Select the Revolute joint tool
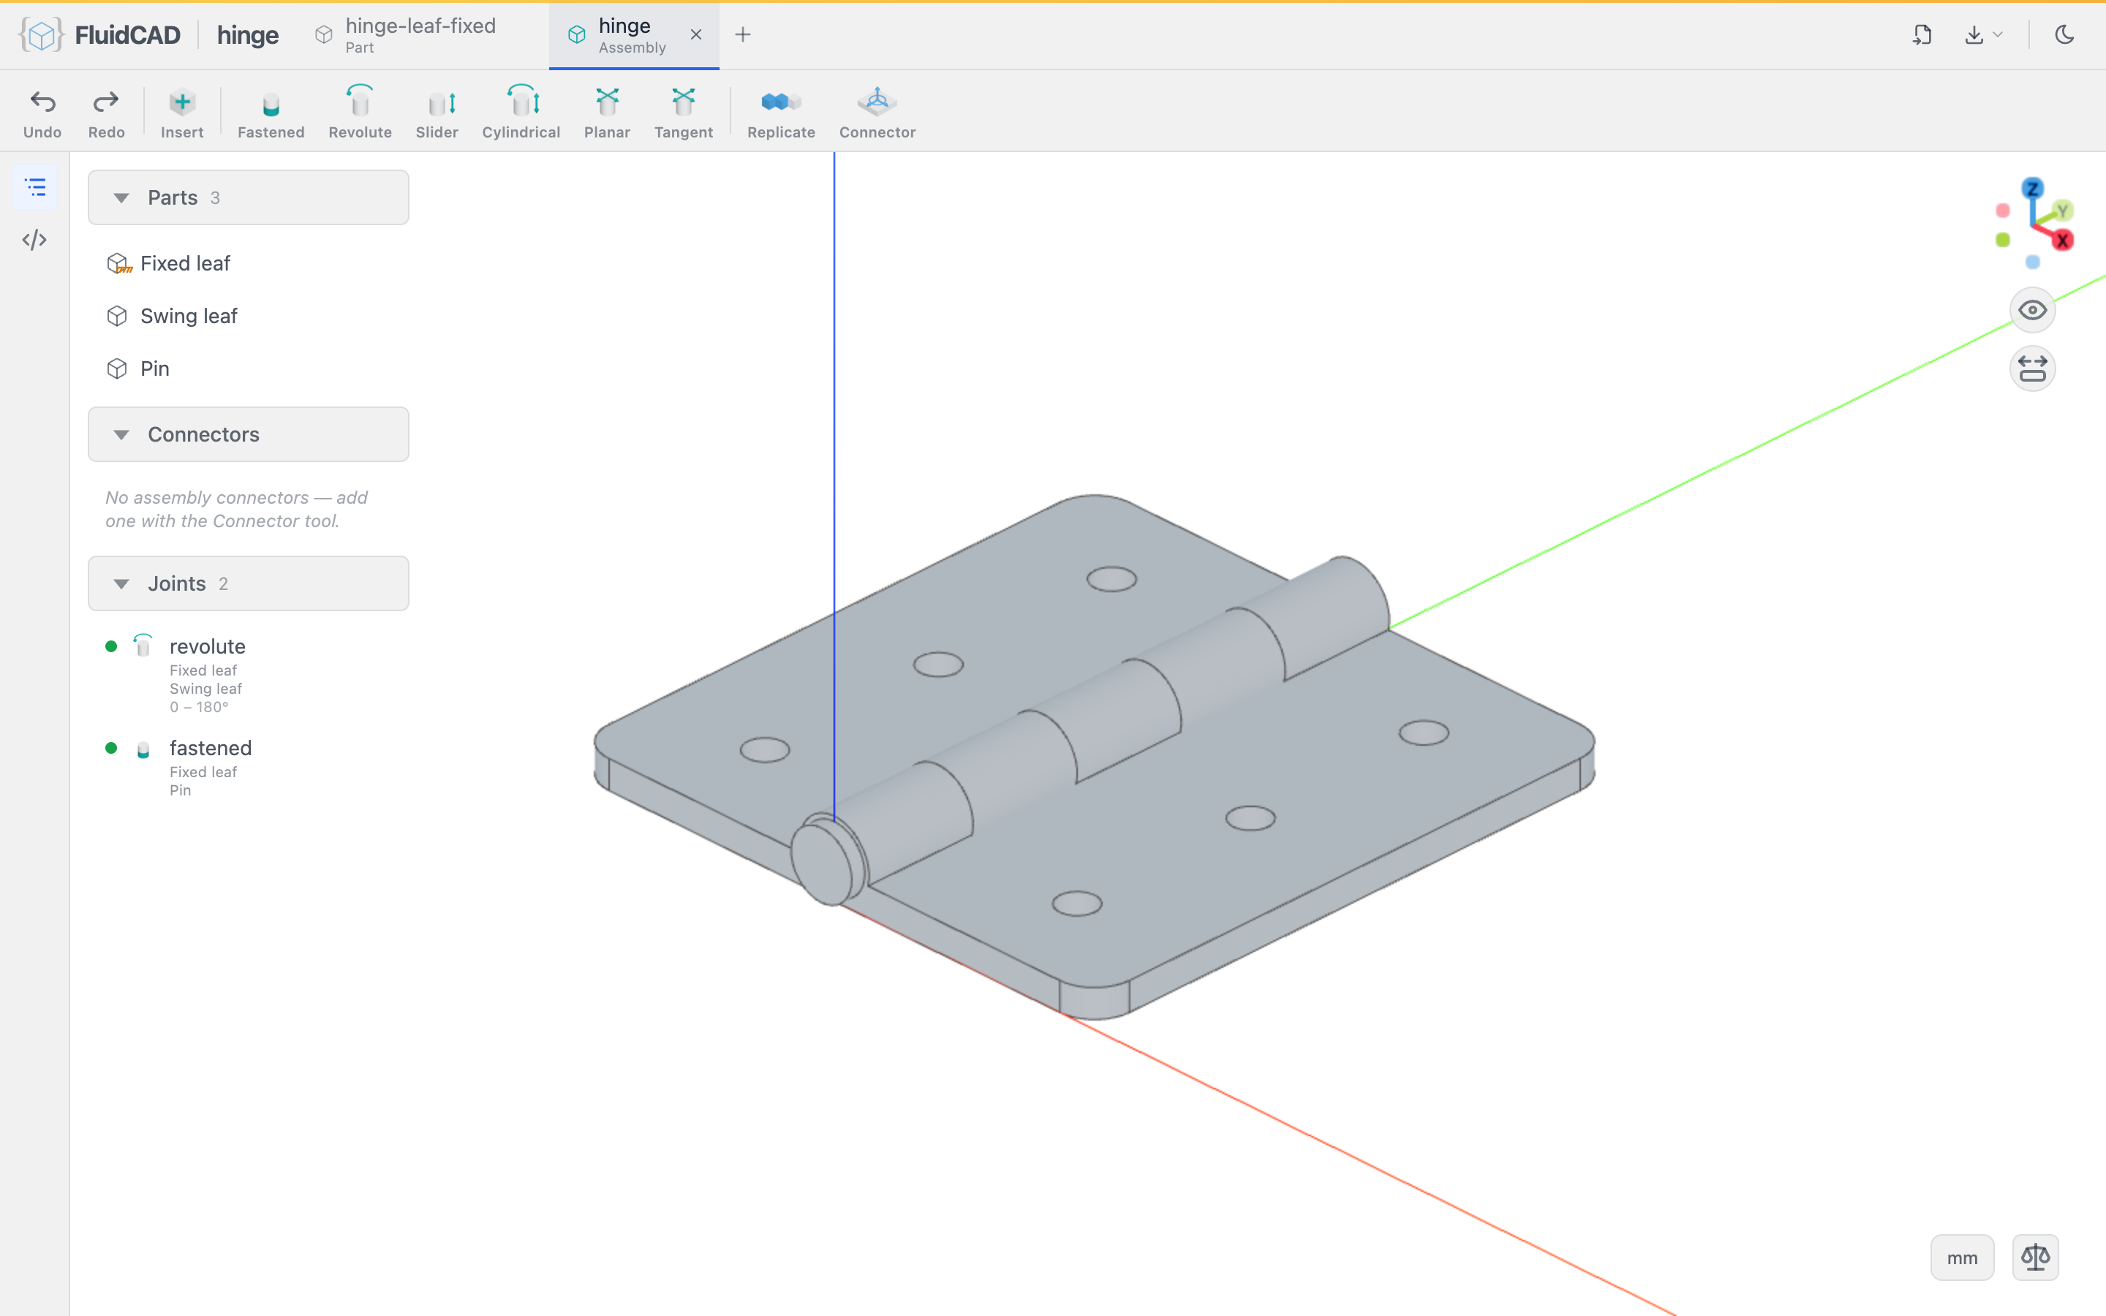Screen dimensions: 2106x1316 (360, 113)
